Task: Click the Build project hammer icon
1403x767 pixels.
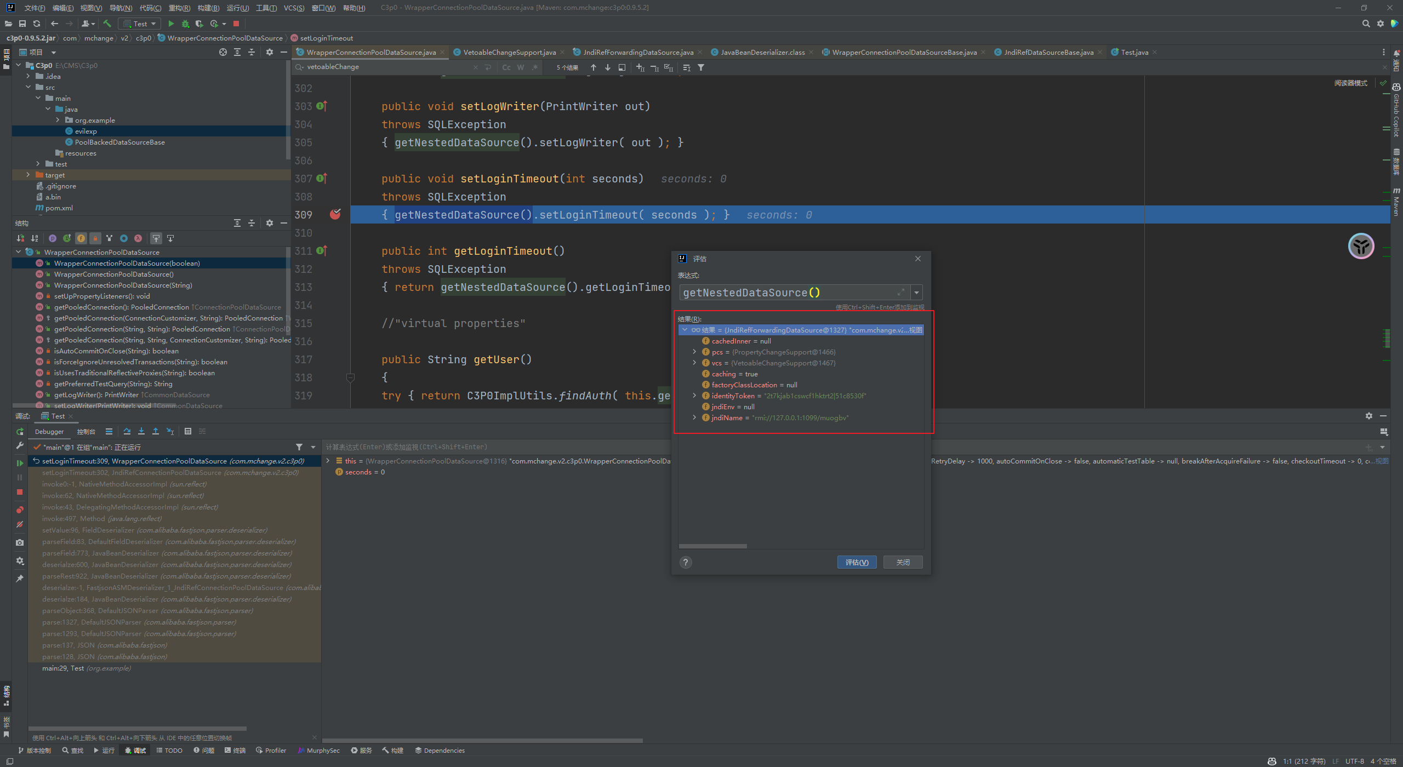Action: pos(107,24)
